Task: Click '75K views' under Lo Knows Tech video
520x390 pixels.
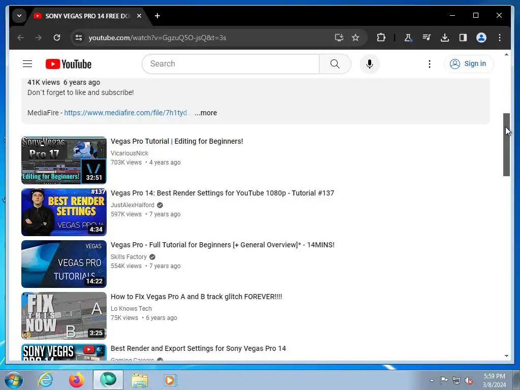Action: (124, 318)
